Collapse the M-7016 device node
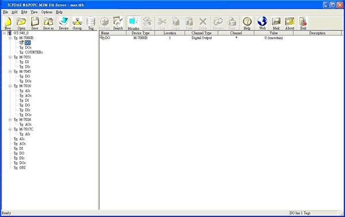 (10, 86)
